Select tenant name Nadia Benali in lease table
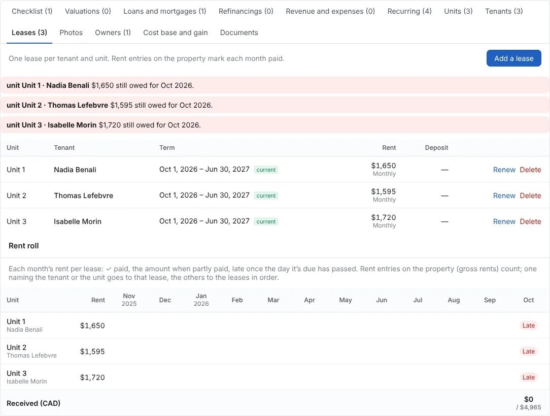This screenshot has width=550, height=416. [x=75, y=170]
